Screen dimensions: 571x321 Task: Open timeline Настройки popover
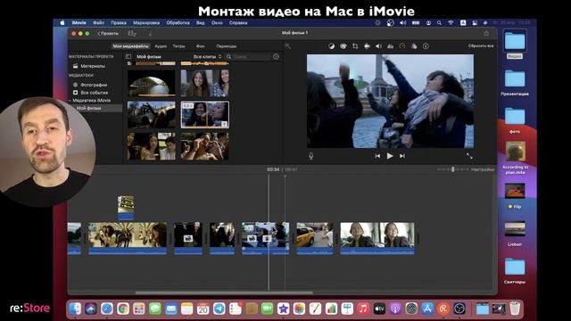click(483, 169)
